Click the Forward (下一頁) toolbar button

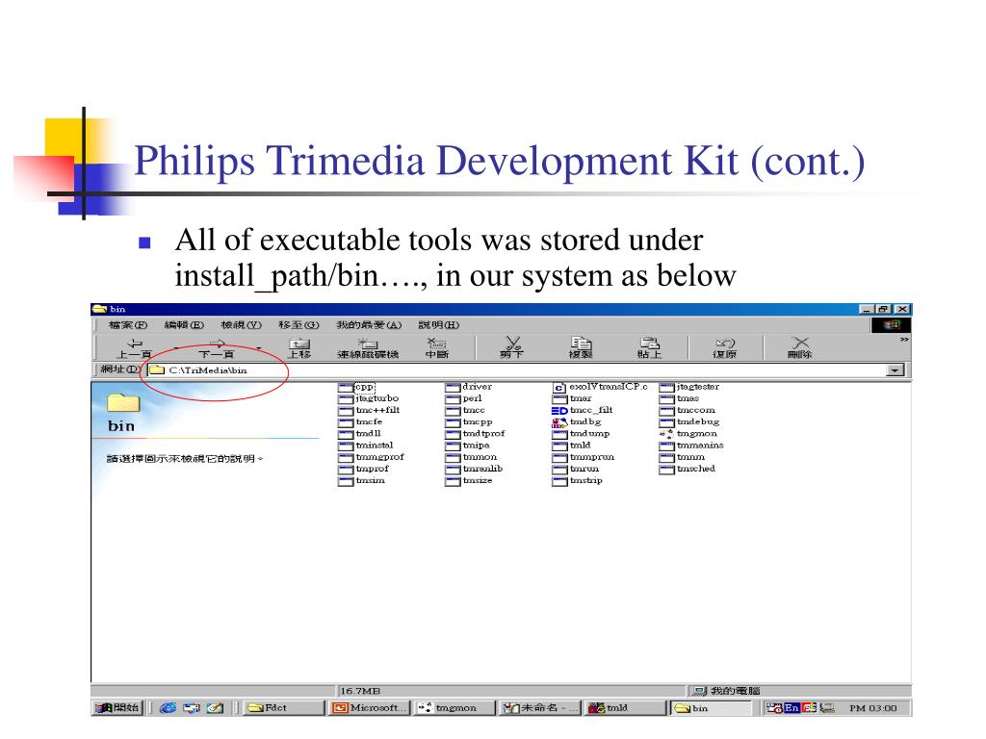click(217, 347)
